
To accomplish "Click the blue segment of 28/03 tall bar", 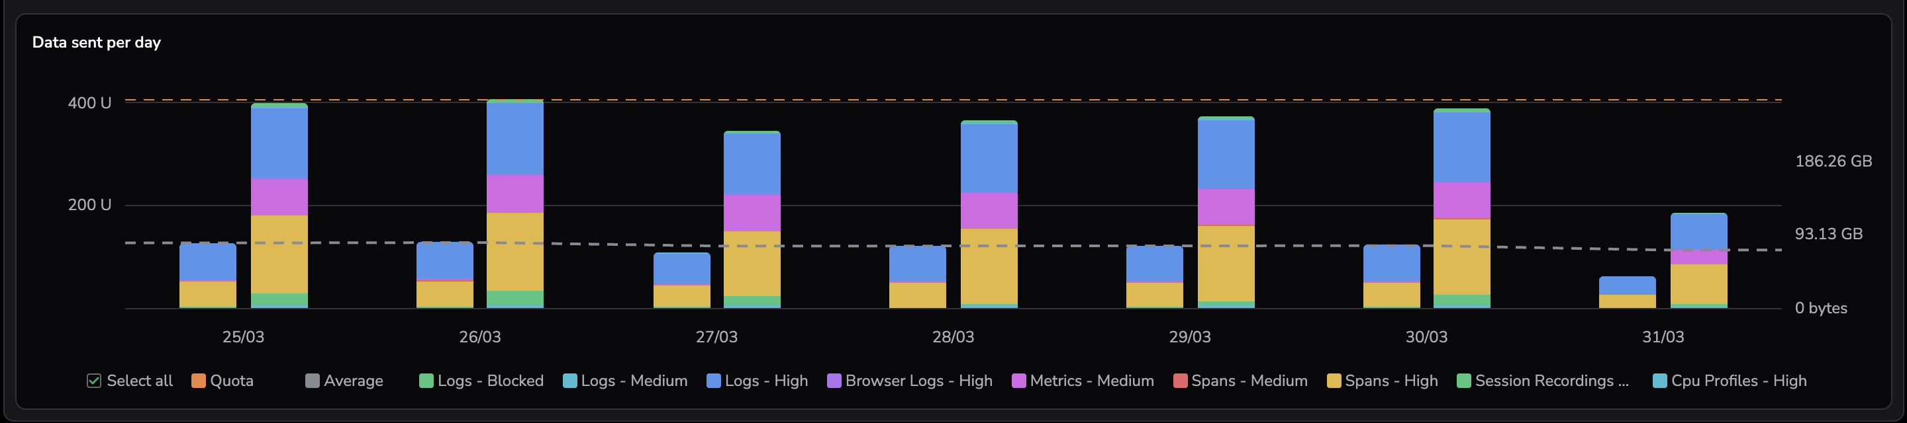I will click(x=989, y=157).
